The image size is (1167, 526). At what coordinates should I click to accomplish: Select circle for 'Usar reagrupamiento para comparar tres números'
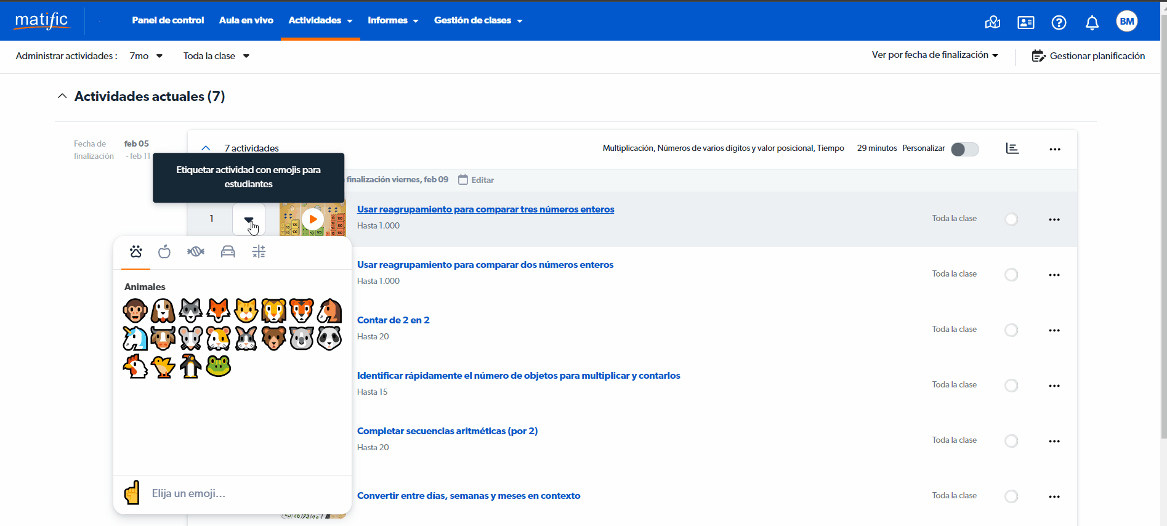(x=1011, y=219)
